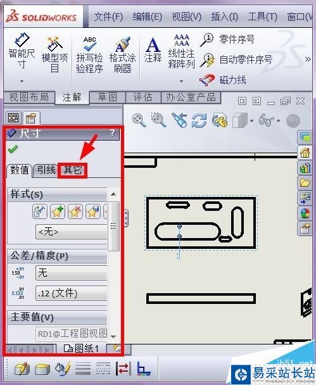The width and height of the screenshot is (316, 385).
Task: Switch to Evaluate (评估) tab
Action: click(143, 98)
